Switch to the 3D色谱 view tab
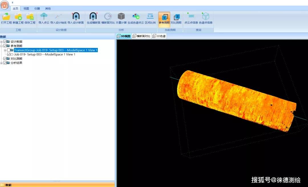The image size is (308, 187). tap(159, 36)
